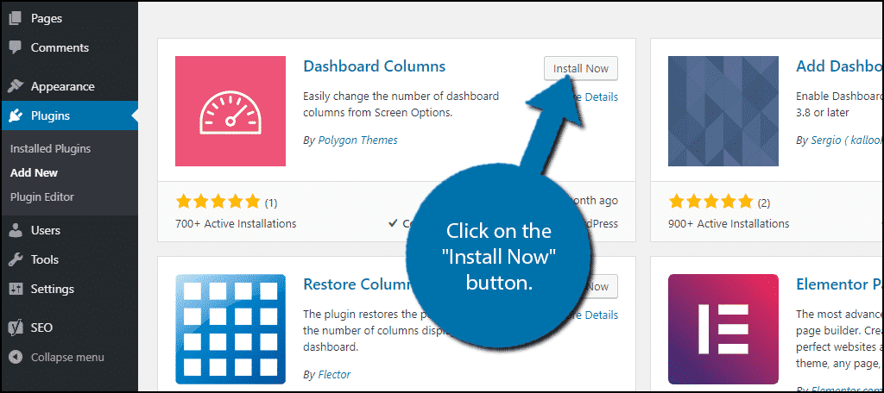
Task: Click the 700+ Active Installations text
Action: tap(236, 223)
